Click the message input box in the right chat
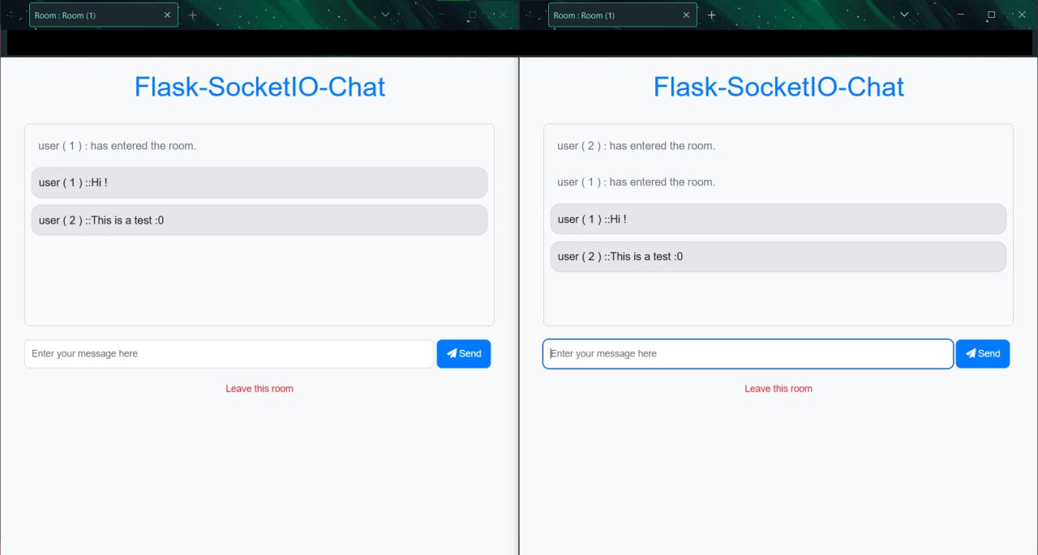This screenshot has height=555, width=1038. point(746,353)
